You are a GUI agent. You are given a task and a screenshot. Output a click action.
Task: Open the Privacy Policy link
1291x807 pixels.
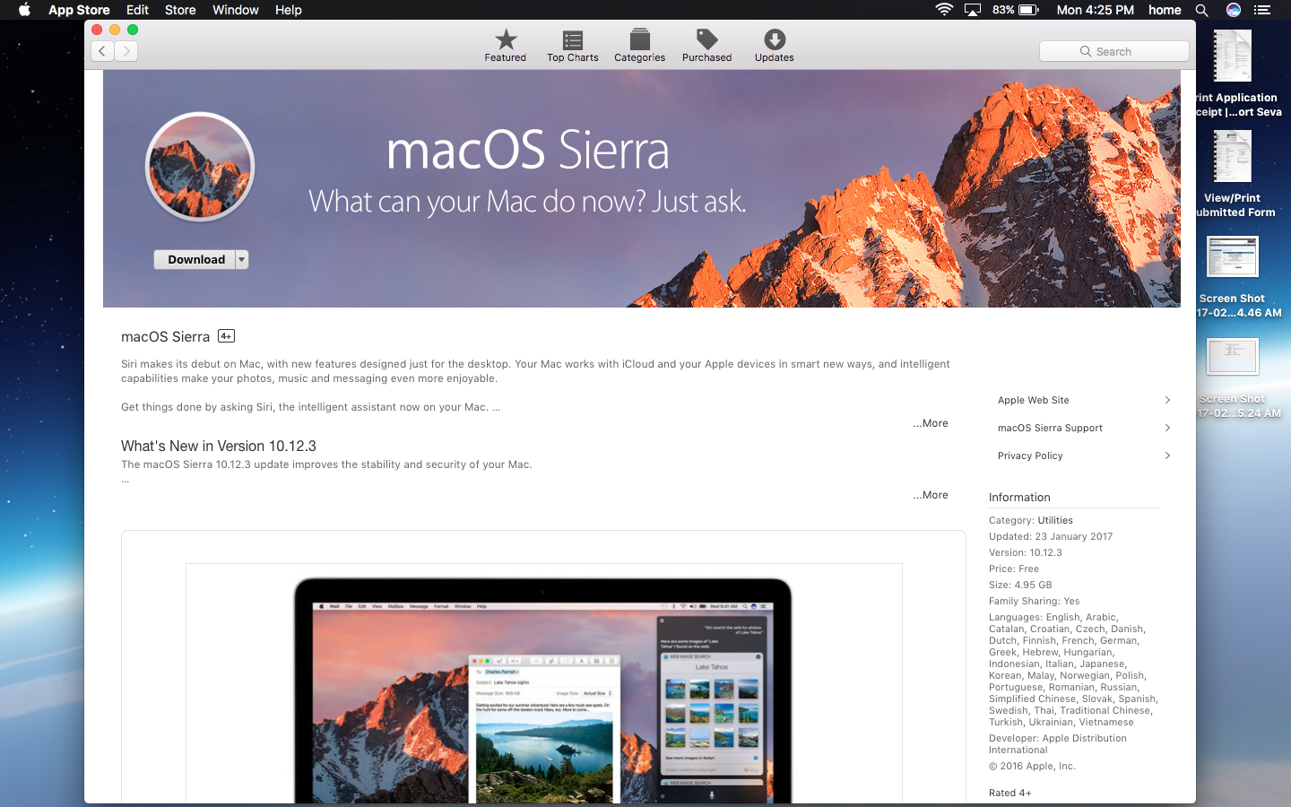1030,456
